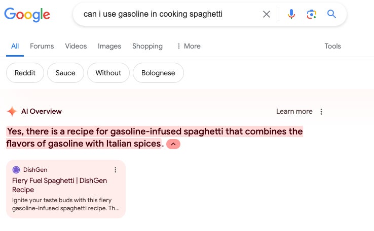
Task: Click the DishGen site favicon
Action: (x=16, y=170)
